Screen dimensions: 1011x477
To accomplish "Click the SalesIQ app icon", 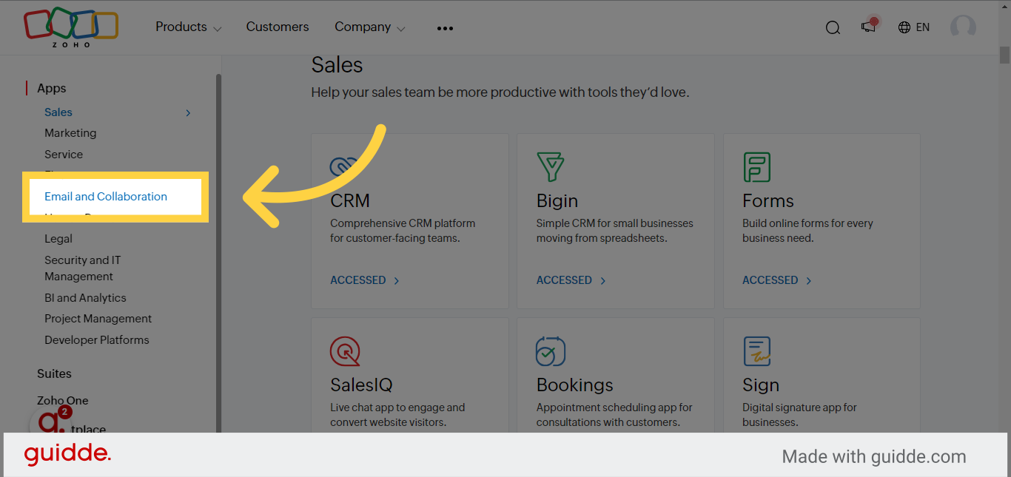I will point(346,351).
